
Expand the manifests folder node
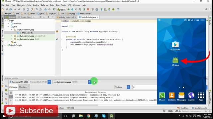pos(8,23)
